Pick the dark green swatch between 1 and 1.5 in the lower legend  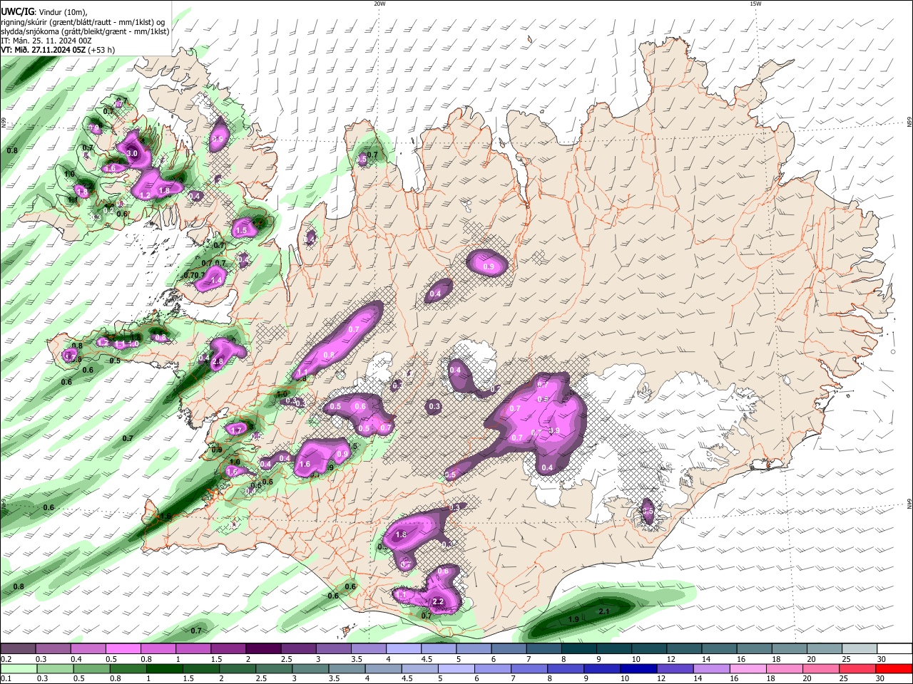coord(165,668)
